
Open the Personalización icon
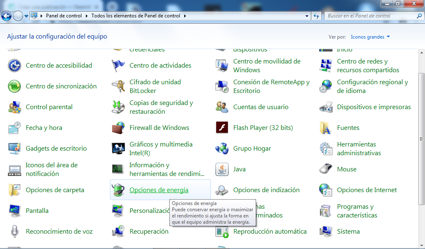click(x=118, y=211)
